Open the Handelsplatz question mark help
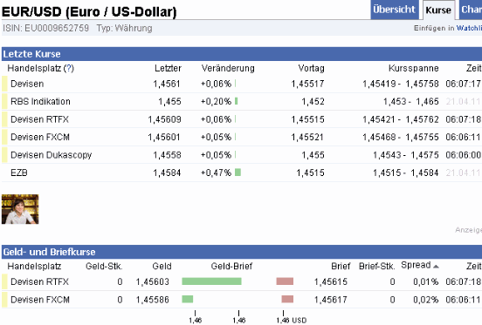The image size is (482, 325). tap(69, 68)
